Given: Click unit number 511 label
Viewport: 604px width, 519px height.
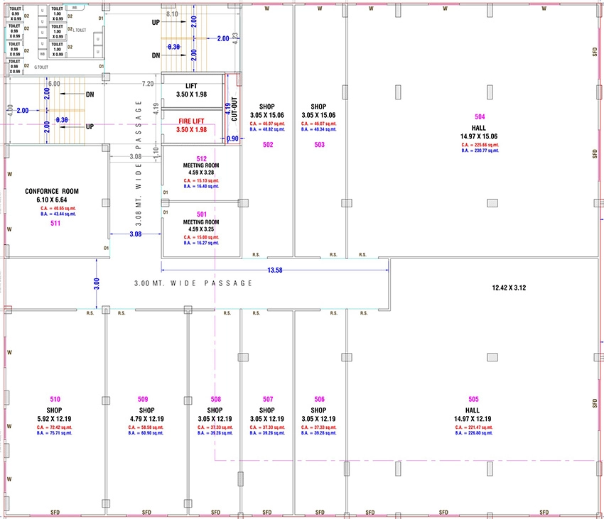Looking at the screenshot, I should click(x=55, y=224).
